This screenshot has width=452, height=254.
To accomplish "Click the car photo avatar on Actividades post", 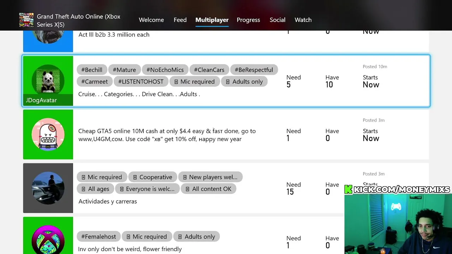I will coord(48,188).
